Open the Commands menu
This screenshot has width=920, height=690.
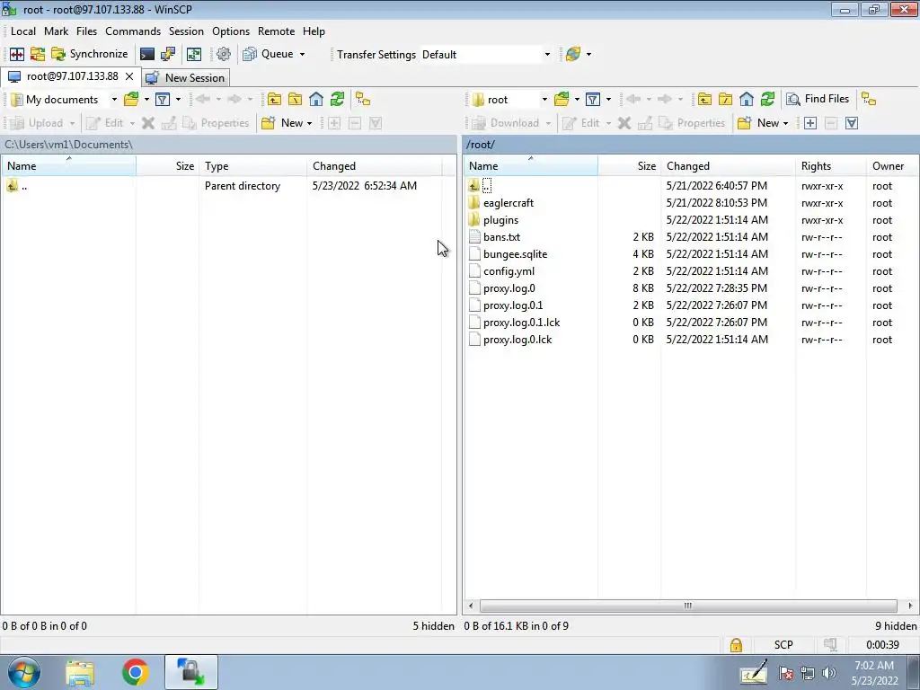coord(133,31)
